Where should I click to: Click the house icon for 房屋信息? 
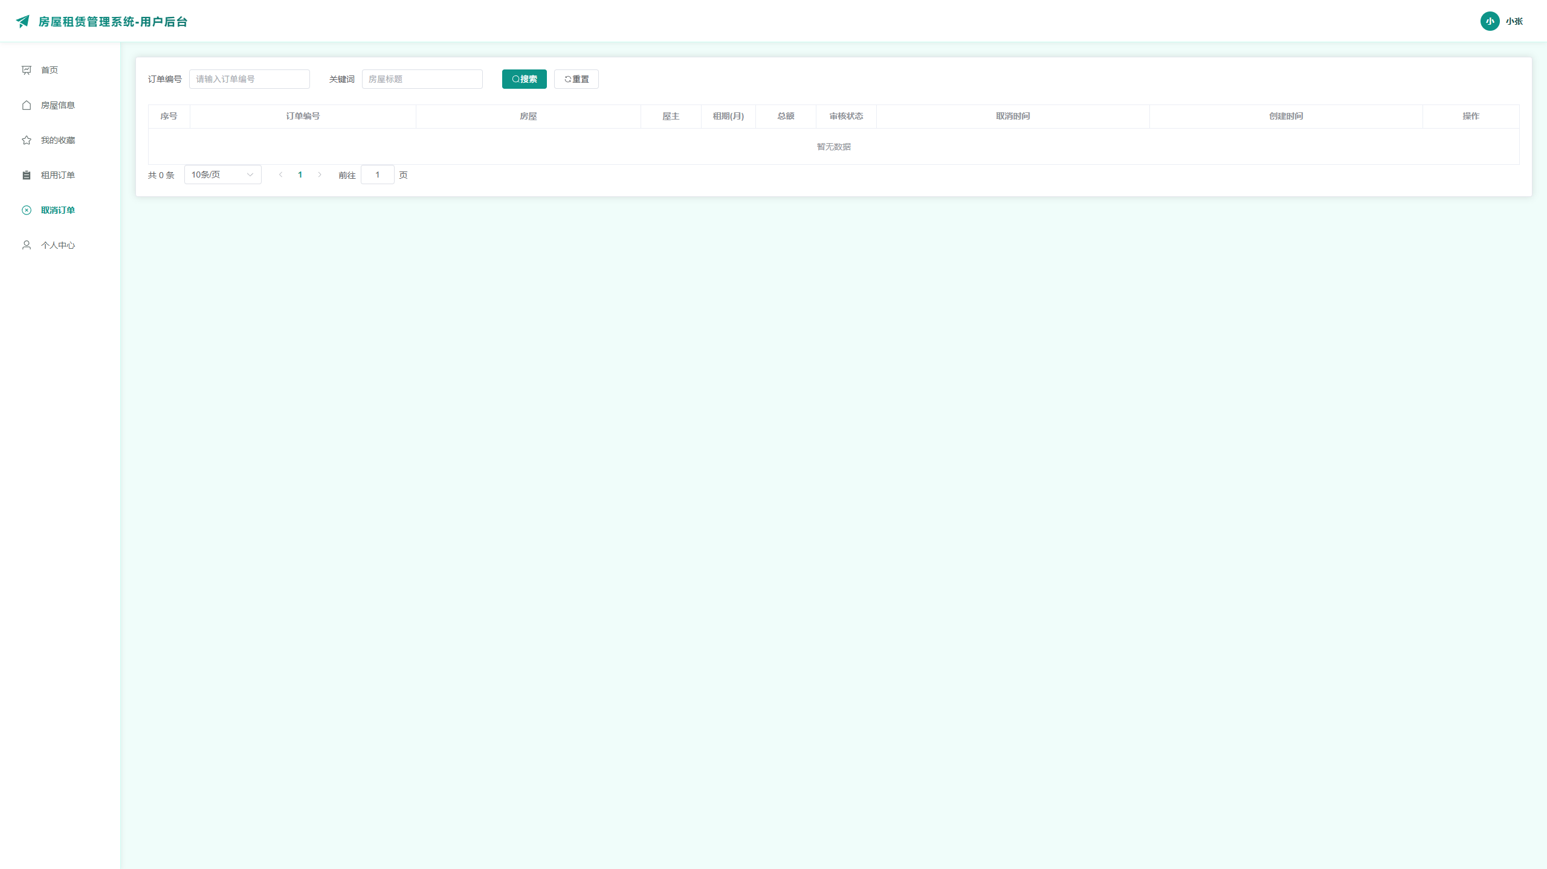pyautogui.click(x=27, y=105)
